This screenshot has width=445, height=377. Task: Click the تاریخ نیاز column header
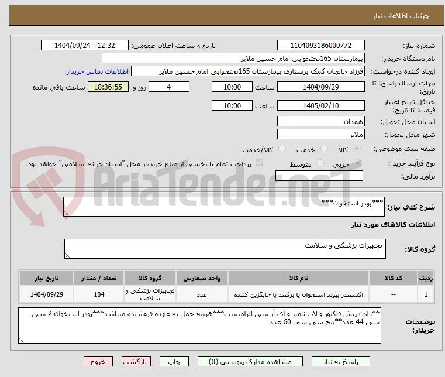(47, 278)
